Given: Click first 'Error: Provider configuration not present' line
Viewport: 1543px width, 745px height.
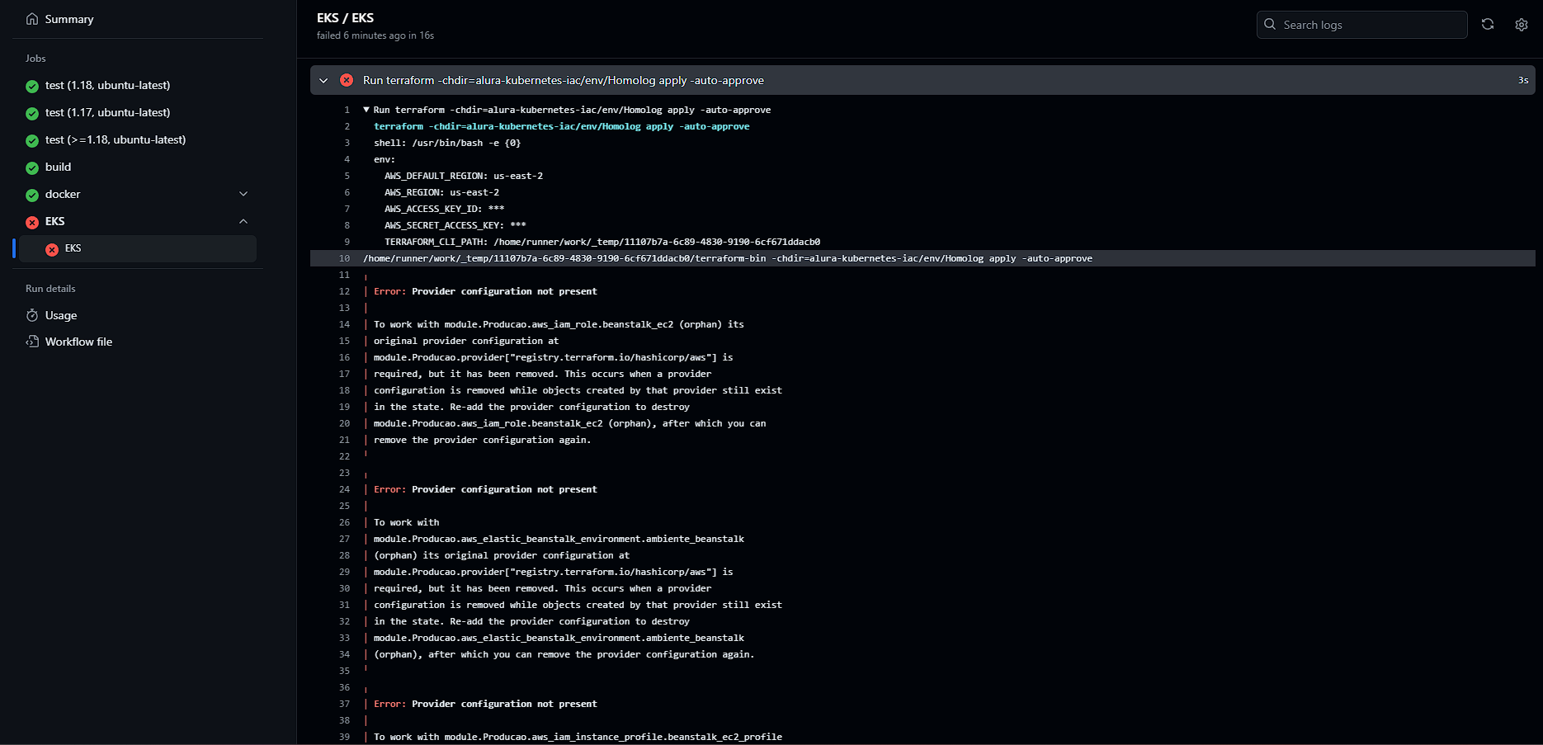Looking at the screenshot, I should [485, 291].
